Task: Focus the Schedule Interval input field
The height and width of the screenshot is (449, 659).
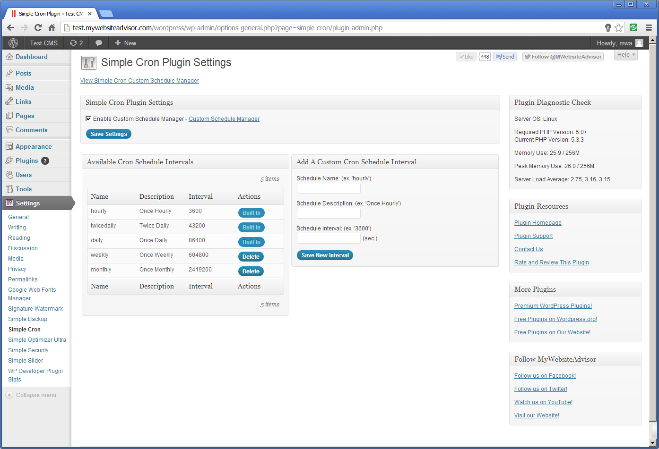Action: pyautogui.click(x=329, y=238)
